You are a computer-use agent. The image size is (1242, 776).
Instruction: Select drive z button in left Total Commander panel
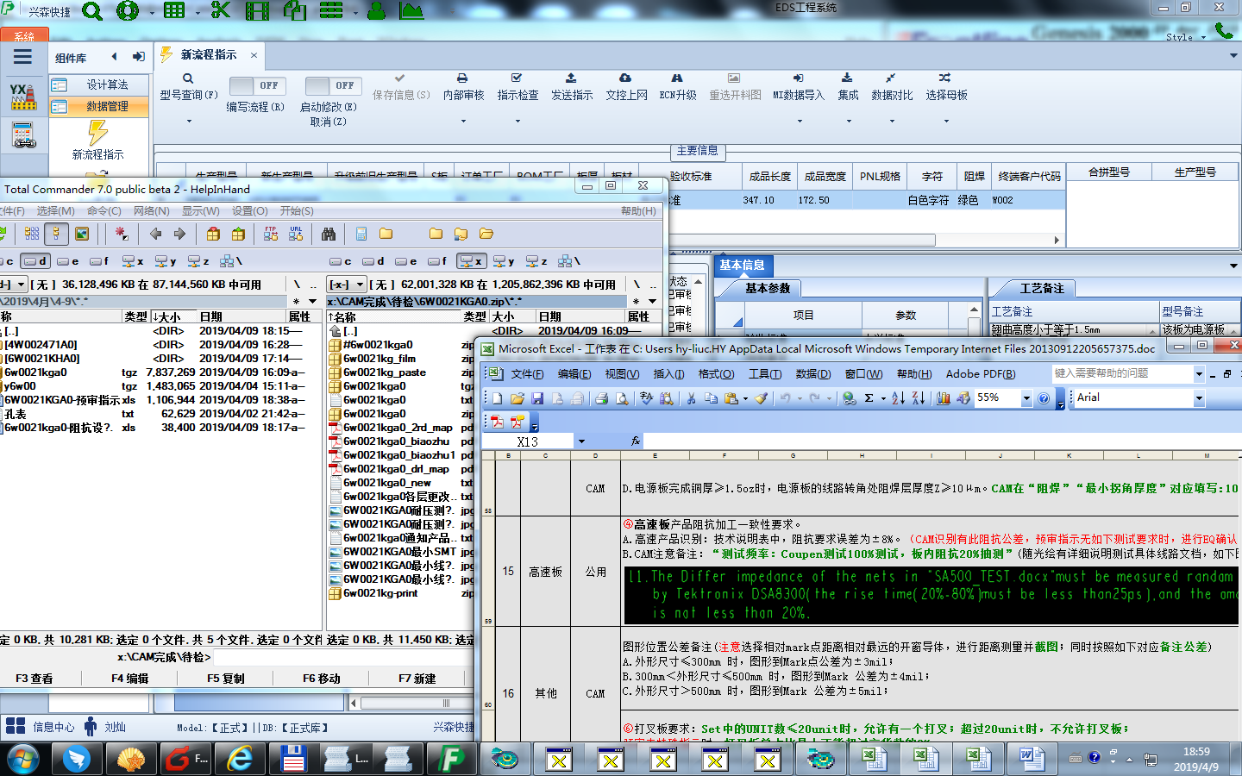(198, 260)
